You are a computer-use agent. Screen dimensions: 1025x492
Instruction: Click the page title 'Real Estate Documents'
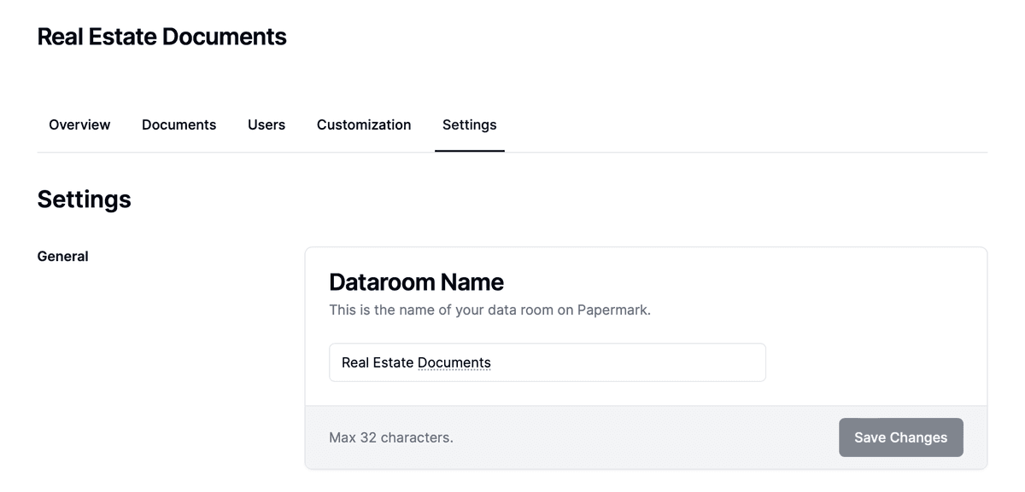point(161,36)
